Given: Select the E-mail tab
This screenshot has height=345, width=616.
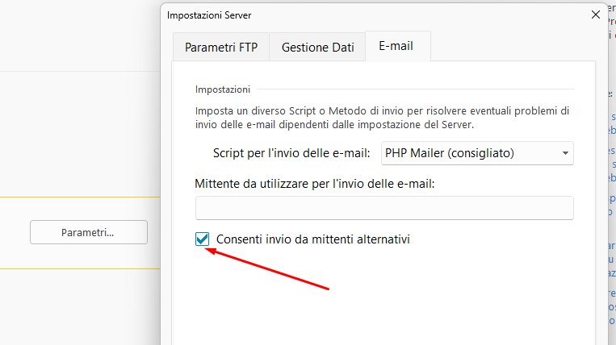Looking at the screenshot, I should click(x=396, y=46).
